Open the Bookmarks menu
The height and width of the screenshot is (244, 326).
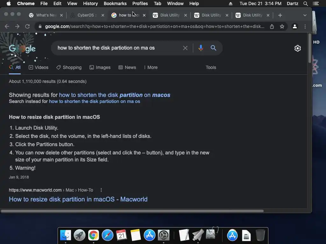pyautogui.click(x=115, y=3)
